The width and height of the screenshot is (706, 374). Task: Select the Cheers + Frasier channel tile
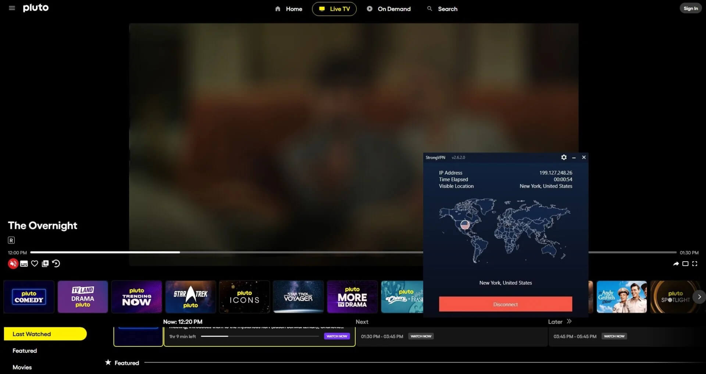(402, 297)
